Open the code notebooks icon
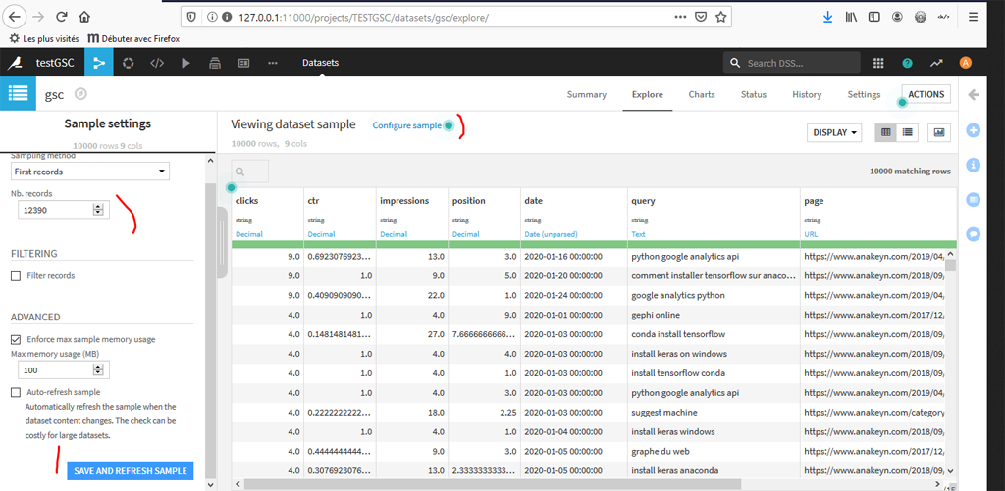The width and height of the screenshot is (1005, 491). pyautogui.click(x=157, y=63)
